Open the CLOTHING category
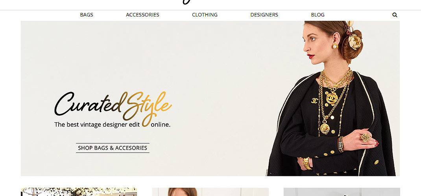This screenshot has width=421, height=196. [x=205, y=15]
